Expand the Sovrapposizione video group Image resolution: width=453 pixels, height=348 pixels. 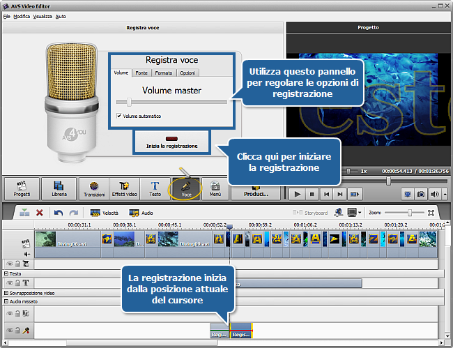[6, 292]
